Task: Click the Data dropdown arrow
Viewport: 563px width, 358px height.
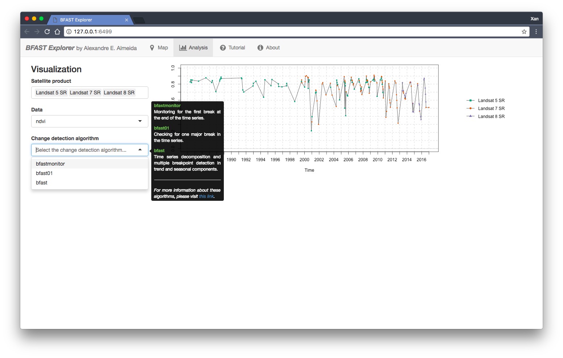Action: coord(140,121)
